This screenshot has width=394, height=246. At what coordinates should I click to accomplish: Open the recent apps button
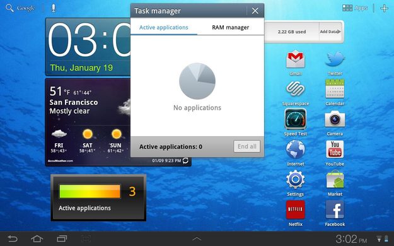[x=62, y=238]
